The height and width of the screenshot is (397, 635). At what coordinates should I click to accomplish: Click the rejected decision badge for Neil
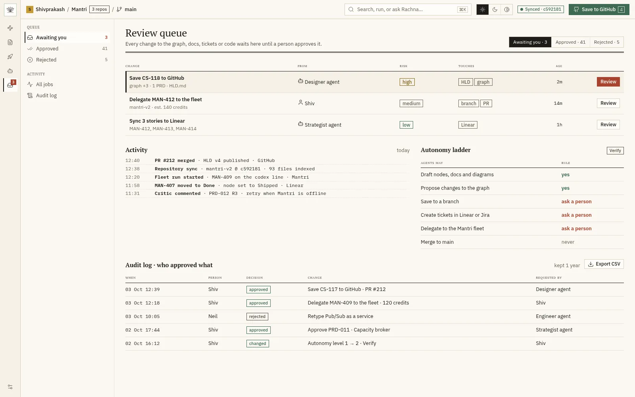(x=257, y=317)
